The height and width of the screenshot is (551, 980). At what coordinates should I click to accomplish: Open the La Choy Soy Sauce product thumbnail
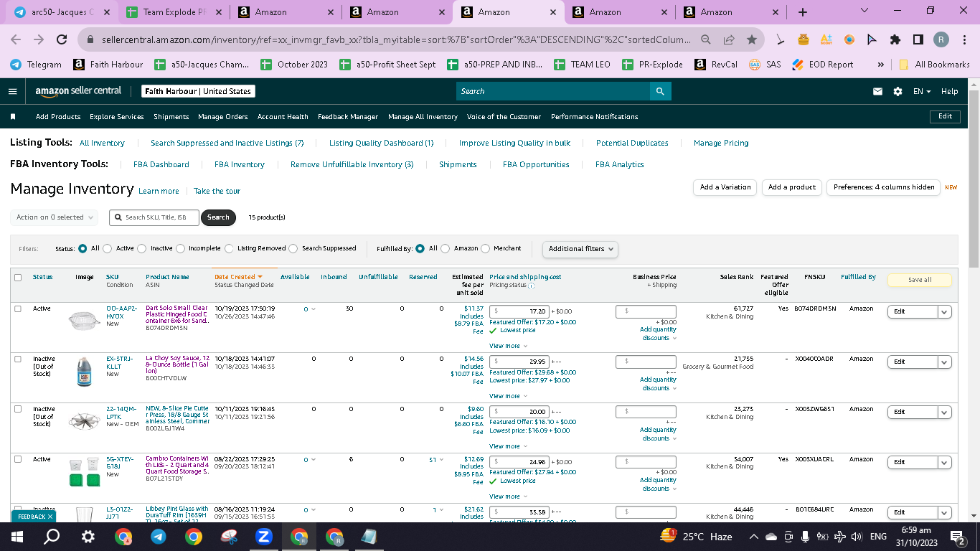pyautogui.click(x=85, y=372)
